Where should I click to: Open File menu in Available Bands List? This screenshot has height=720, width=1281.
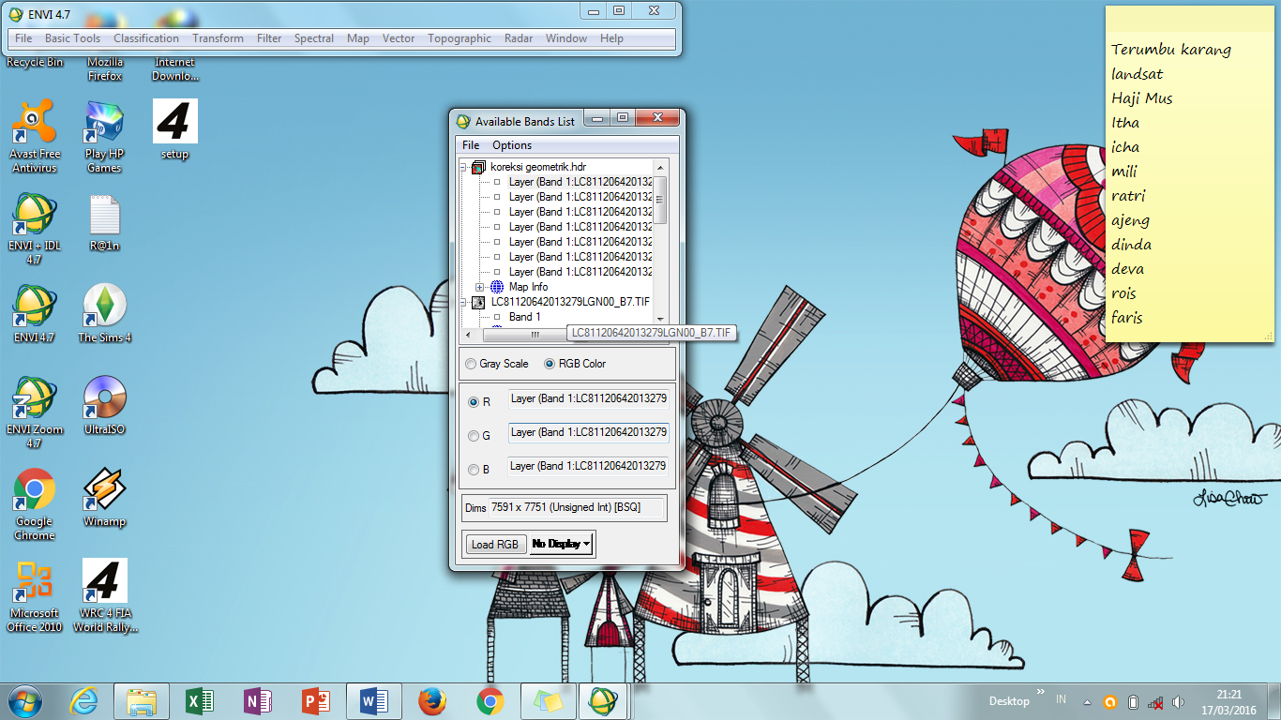point(471,145)
